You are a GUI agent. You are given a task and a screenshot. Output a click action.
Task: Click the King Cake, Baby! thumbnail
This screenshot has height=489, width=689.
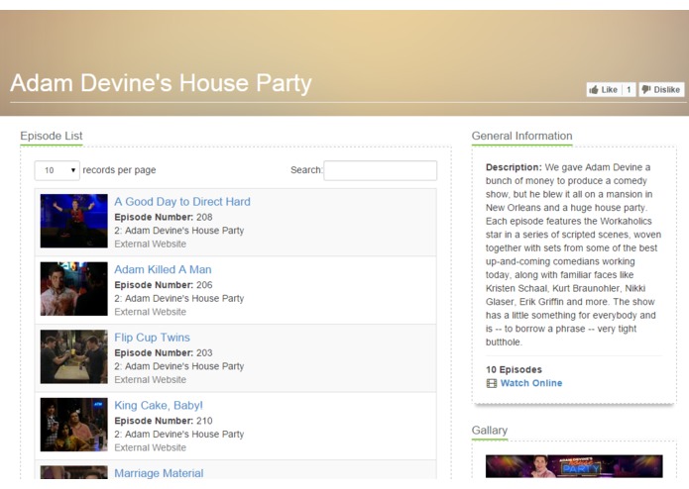(73, 425)
